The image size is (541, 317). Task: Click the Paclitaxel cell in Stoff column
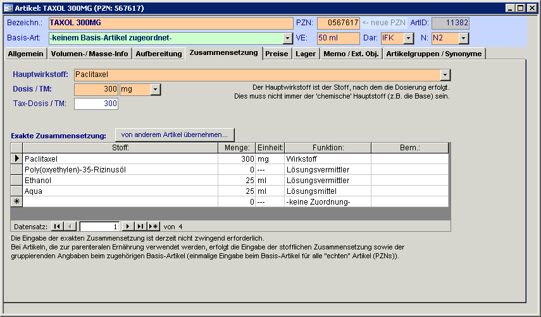(120, 158)
